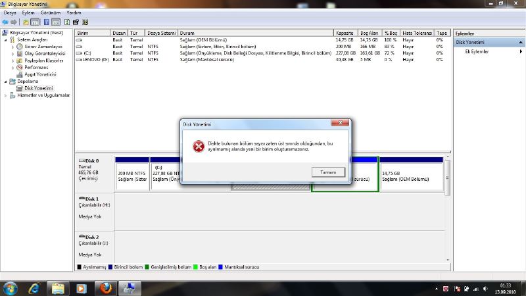The width and height of the screenshot is (526, 296).
Task: Expand the Hizmetler ve Uygulamalar node
Action: 6,95
